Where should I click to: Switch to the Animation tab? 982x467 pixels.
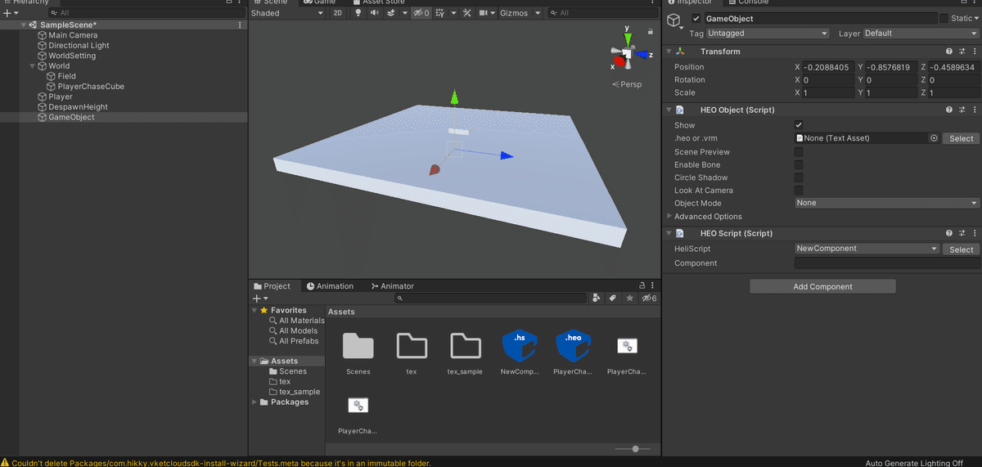click(331, 286)
